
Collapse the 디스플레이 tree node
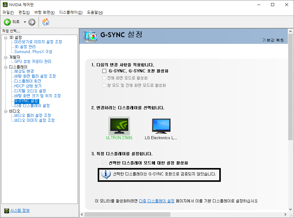coord(6,67)
